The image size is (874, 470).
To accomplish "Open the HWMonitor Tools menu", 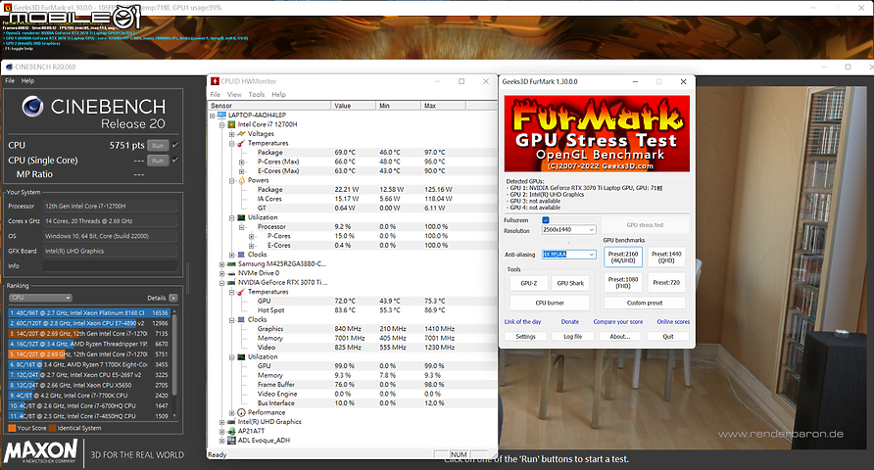I will 257,95.
